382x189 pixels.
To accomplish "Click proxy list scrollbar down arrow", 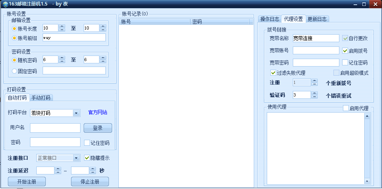I will coord(367,181).
